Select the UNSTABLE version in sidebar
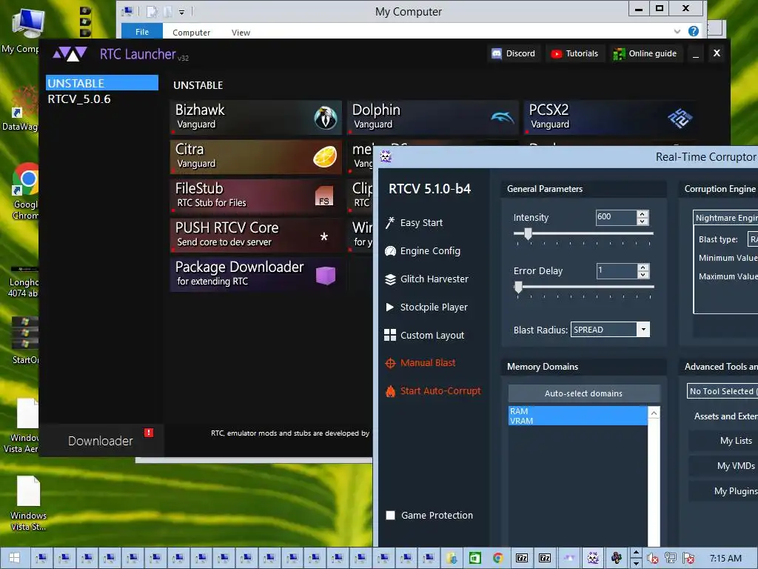This screenshot has height=569, width=758. [102, 83]
